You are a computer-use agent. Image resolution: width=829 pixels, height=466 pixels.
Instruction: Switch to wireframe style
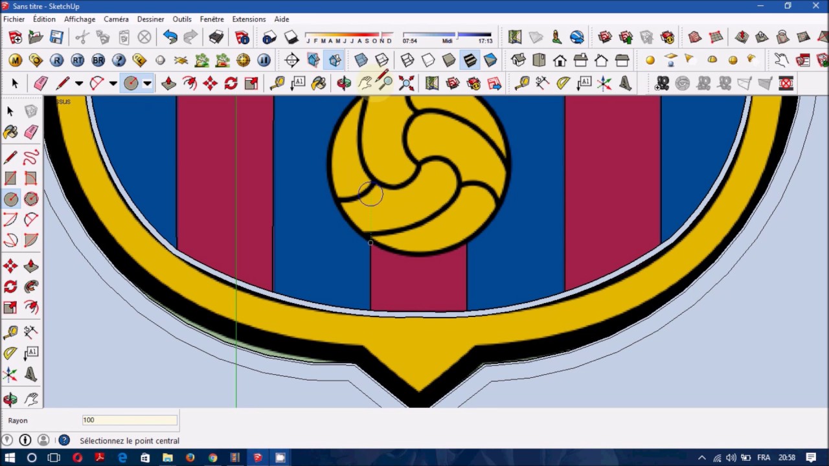pos(407,60)
